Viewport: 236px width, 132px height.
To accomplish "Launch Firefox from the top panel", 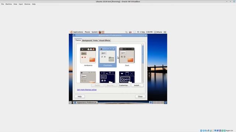I will click(100, 32).
